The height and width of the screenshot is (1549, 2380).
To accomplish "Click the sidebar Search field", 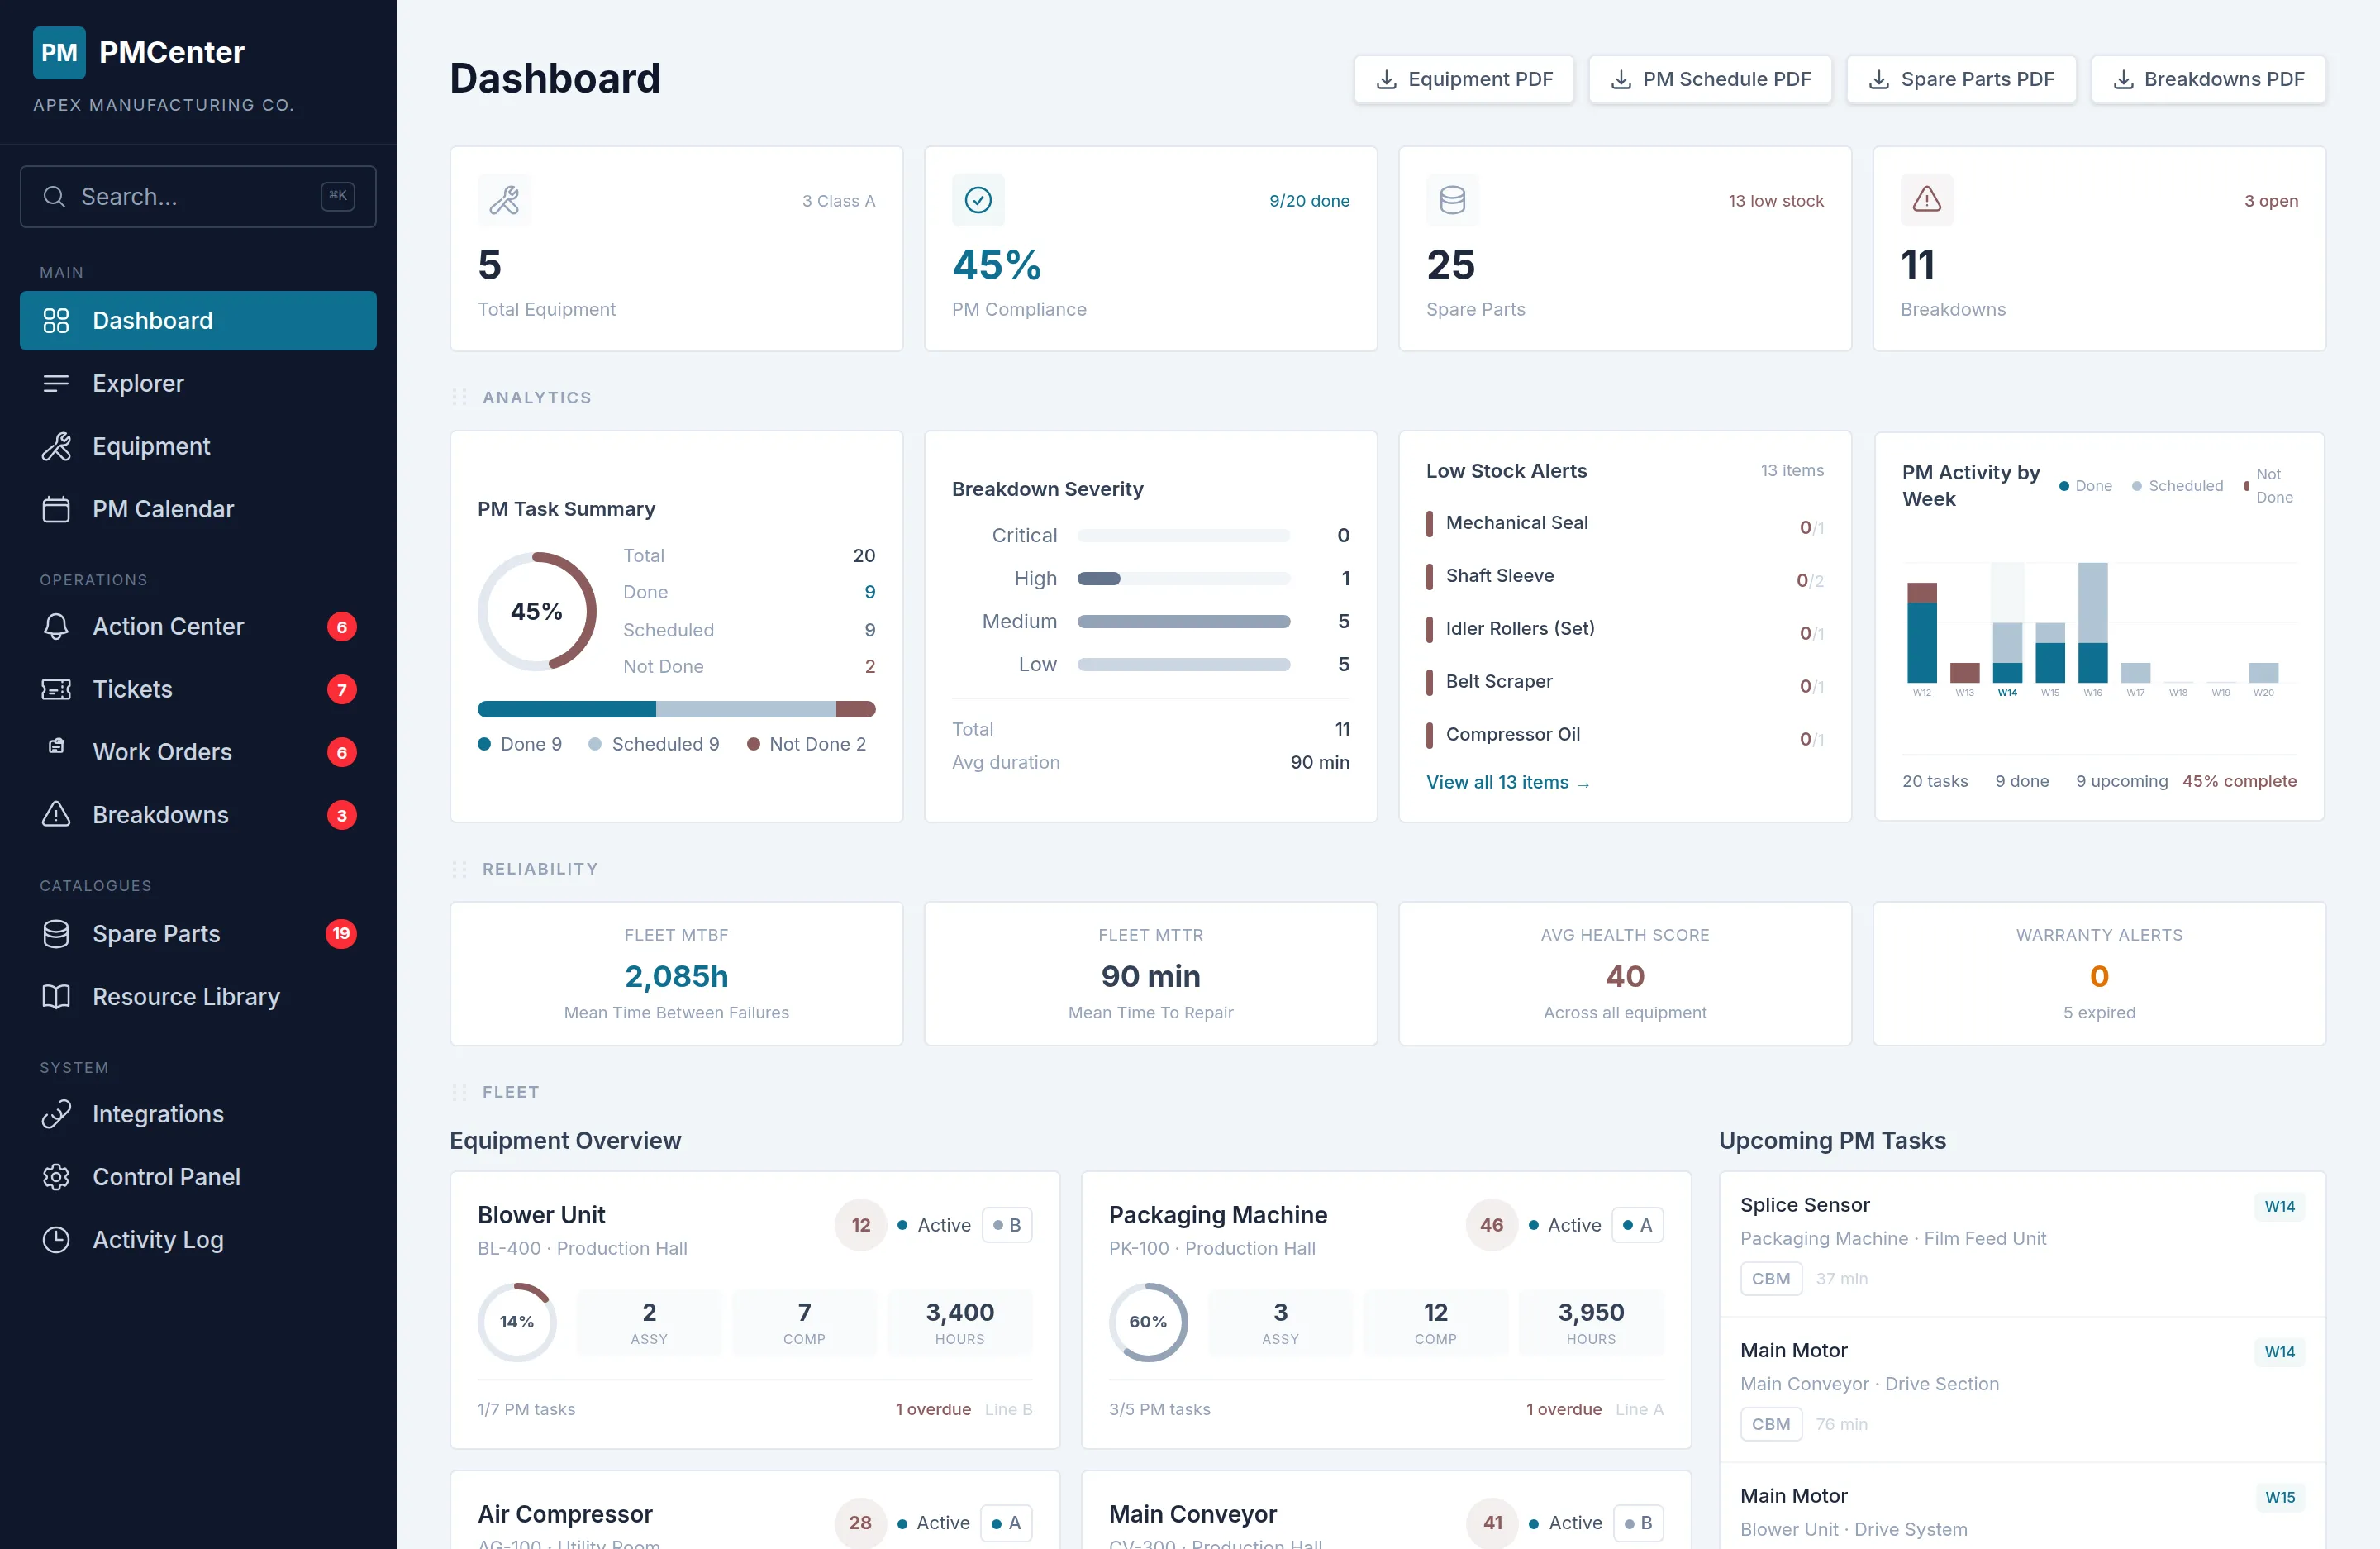I will point(197,197).
